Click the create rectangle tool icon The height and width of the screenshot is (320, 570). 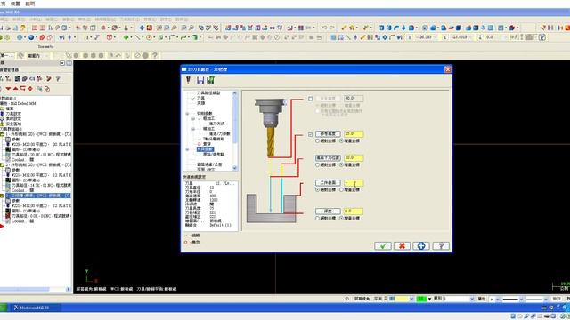(x=160, y=37)
